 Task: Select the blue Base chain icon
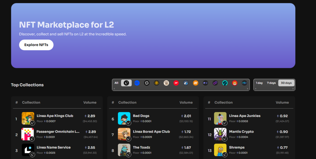(x=137, y=83)
